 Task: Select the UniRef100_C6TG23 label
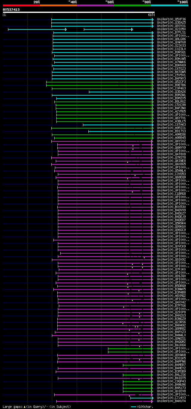171,69
